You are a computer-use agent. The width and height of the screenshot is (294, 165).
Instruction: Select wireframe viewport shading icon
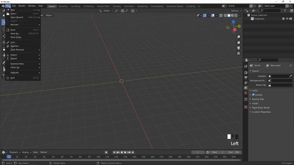click(226, 16)
